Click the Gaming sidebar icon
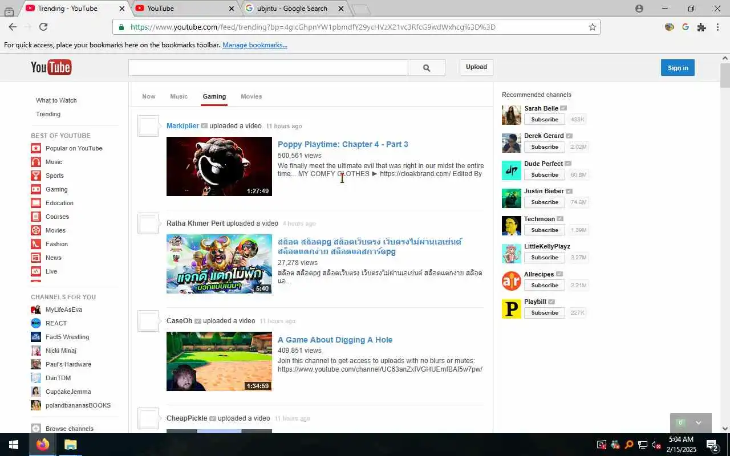Screen dimensions: 730x456 click(x=36, y=189)
